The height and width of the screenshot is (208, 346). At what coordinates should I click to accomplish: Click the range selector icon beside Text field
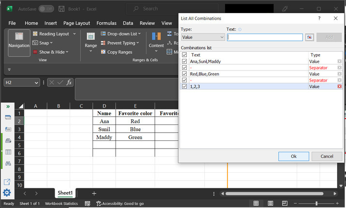click(310, 37)
